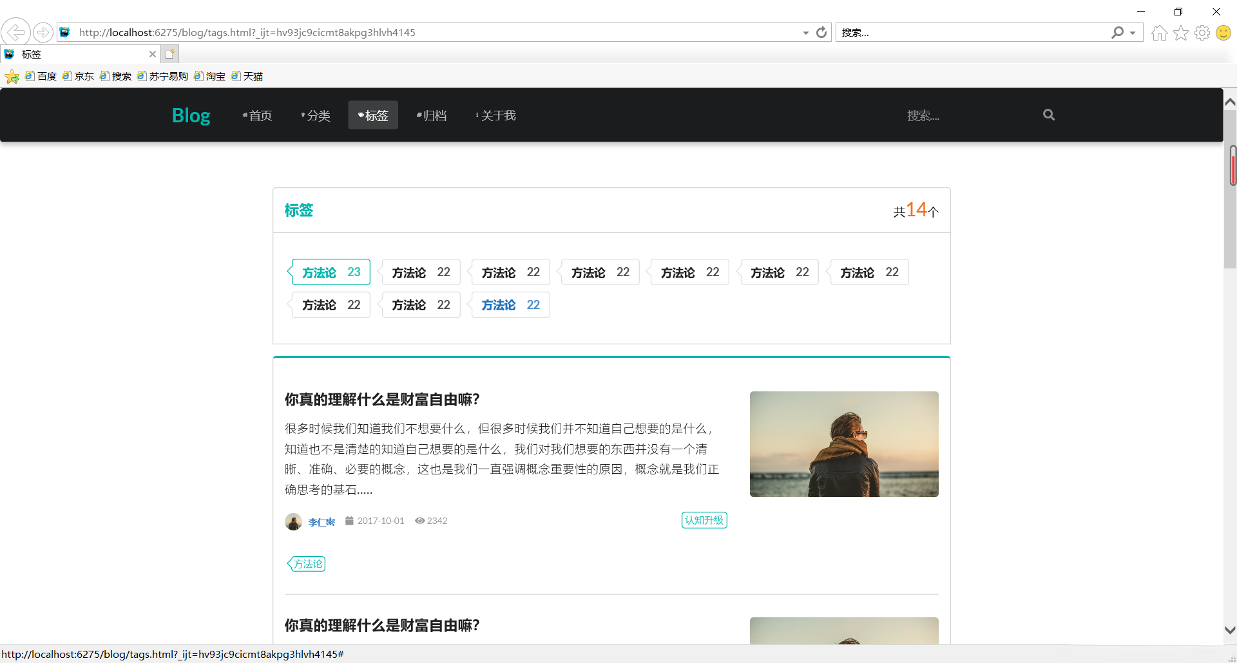Open browser settings gear icon
The image size is (1237, 663).
[1202, 33]
